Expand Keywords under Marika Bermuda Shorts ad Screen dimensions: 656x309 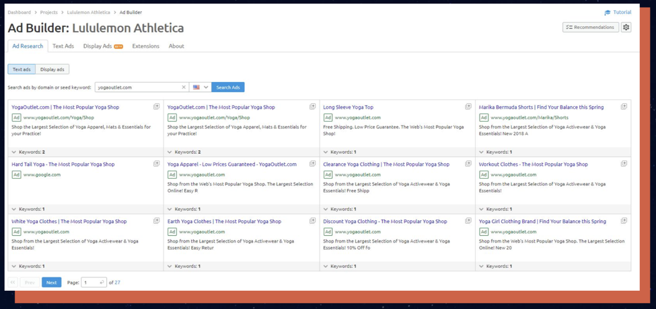[x=496, y=152]
